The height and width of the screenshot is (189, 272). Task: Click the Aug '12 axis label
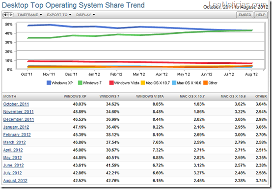(251, 74)
